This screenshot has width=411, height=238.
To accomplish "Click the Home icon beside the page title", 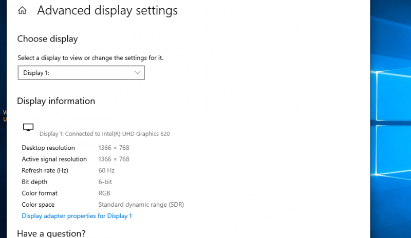I will coord(22,10).
